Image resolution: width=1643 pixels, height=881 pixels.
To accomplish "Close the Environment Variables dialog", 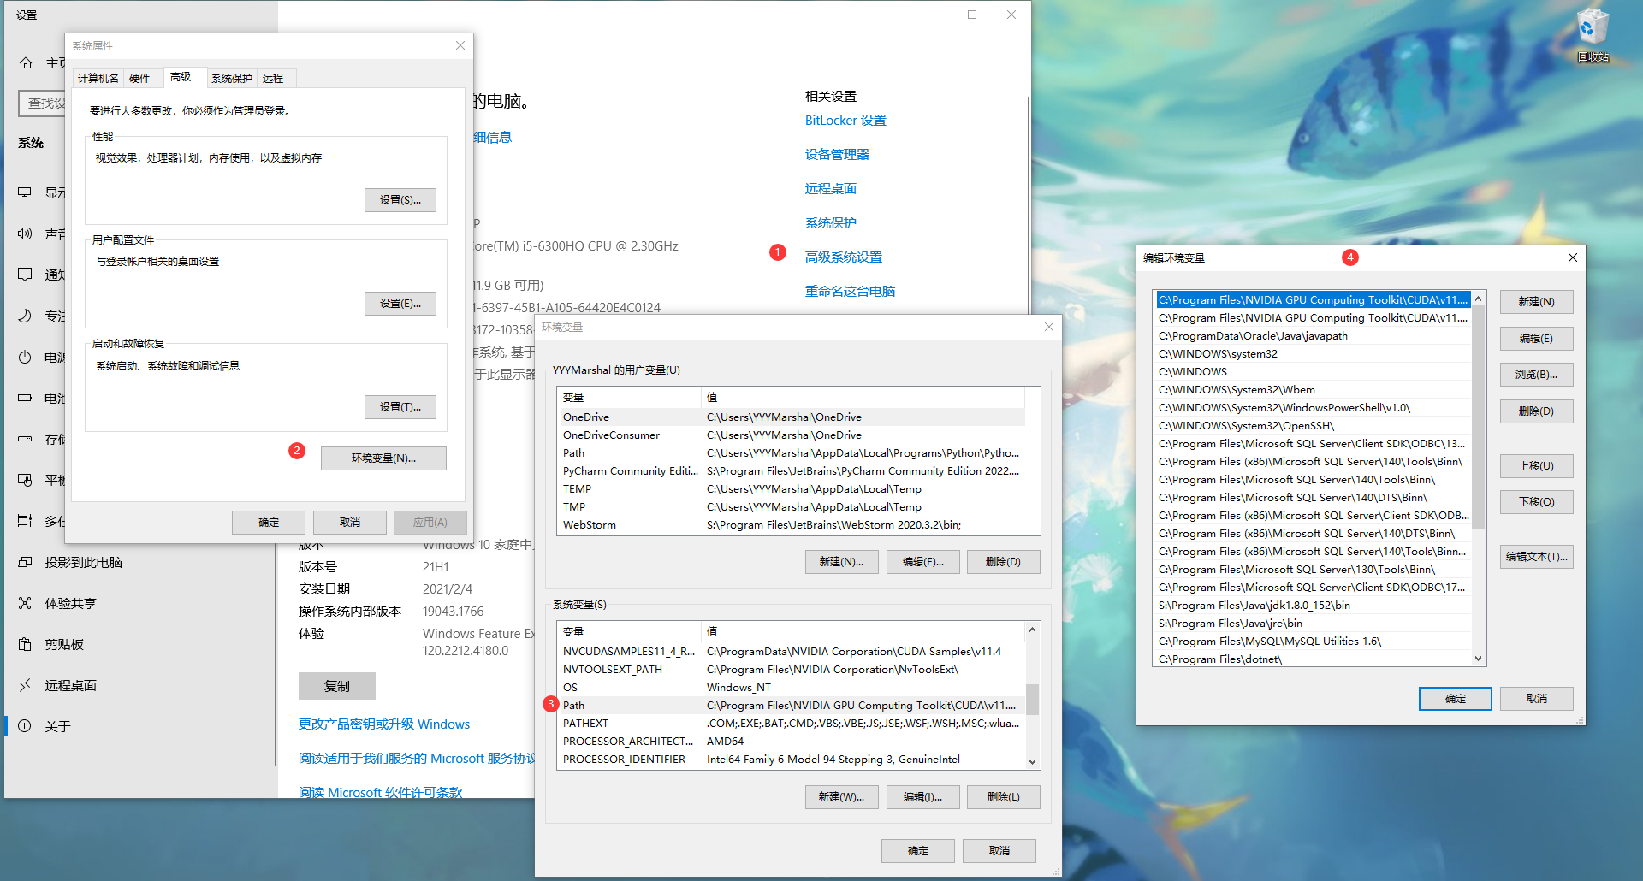I will [1049, 327].
